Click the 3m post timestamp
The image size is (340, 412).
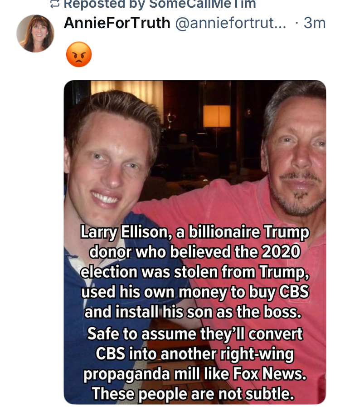315,23
